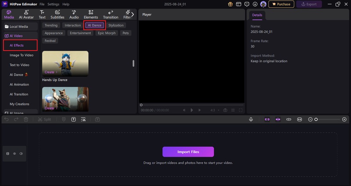Select the Epic Morph category chip

pos(107,33)
